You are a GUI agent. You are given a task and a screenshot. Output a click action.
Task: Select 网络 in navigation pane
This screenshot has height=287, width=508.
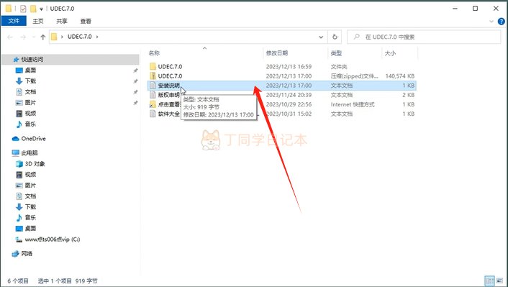click(27, 254)
